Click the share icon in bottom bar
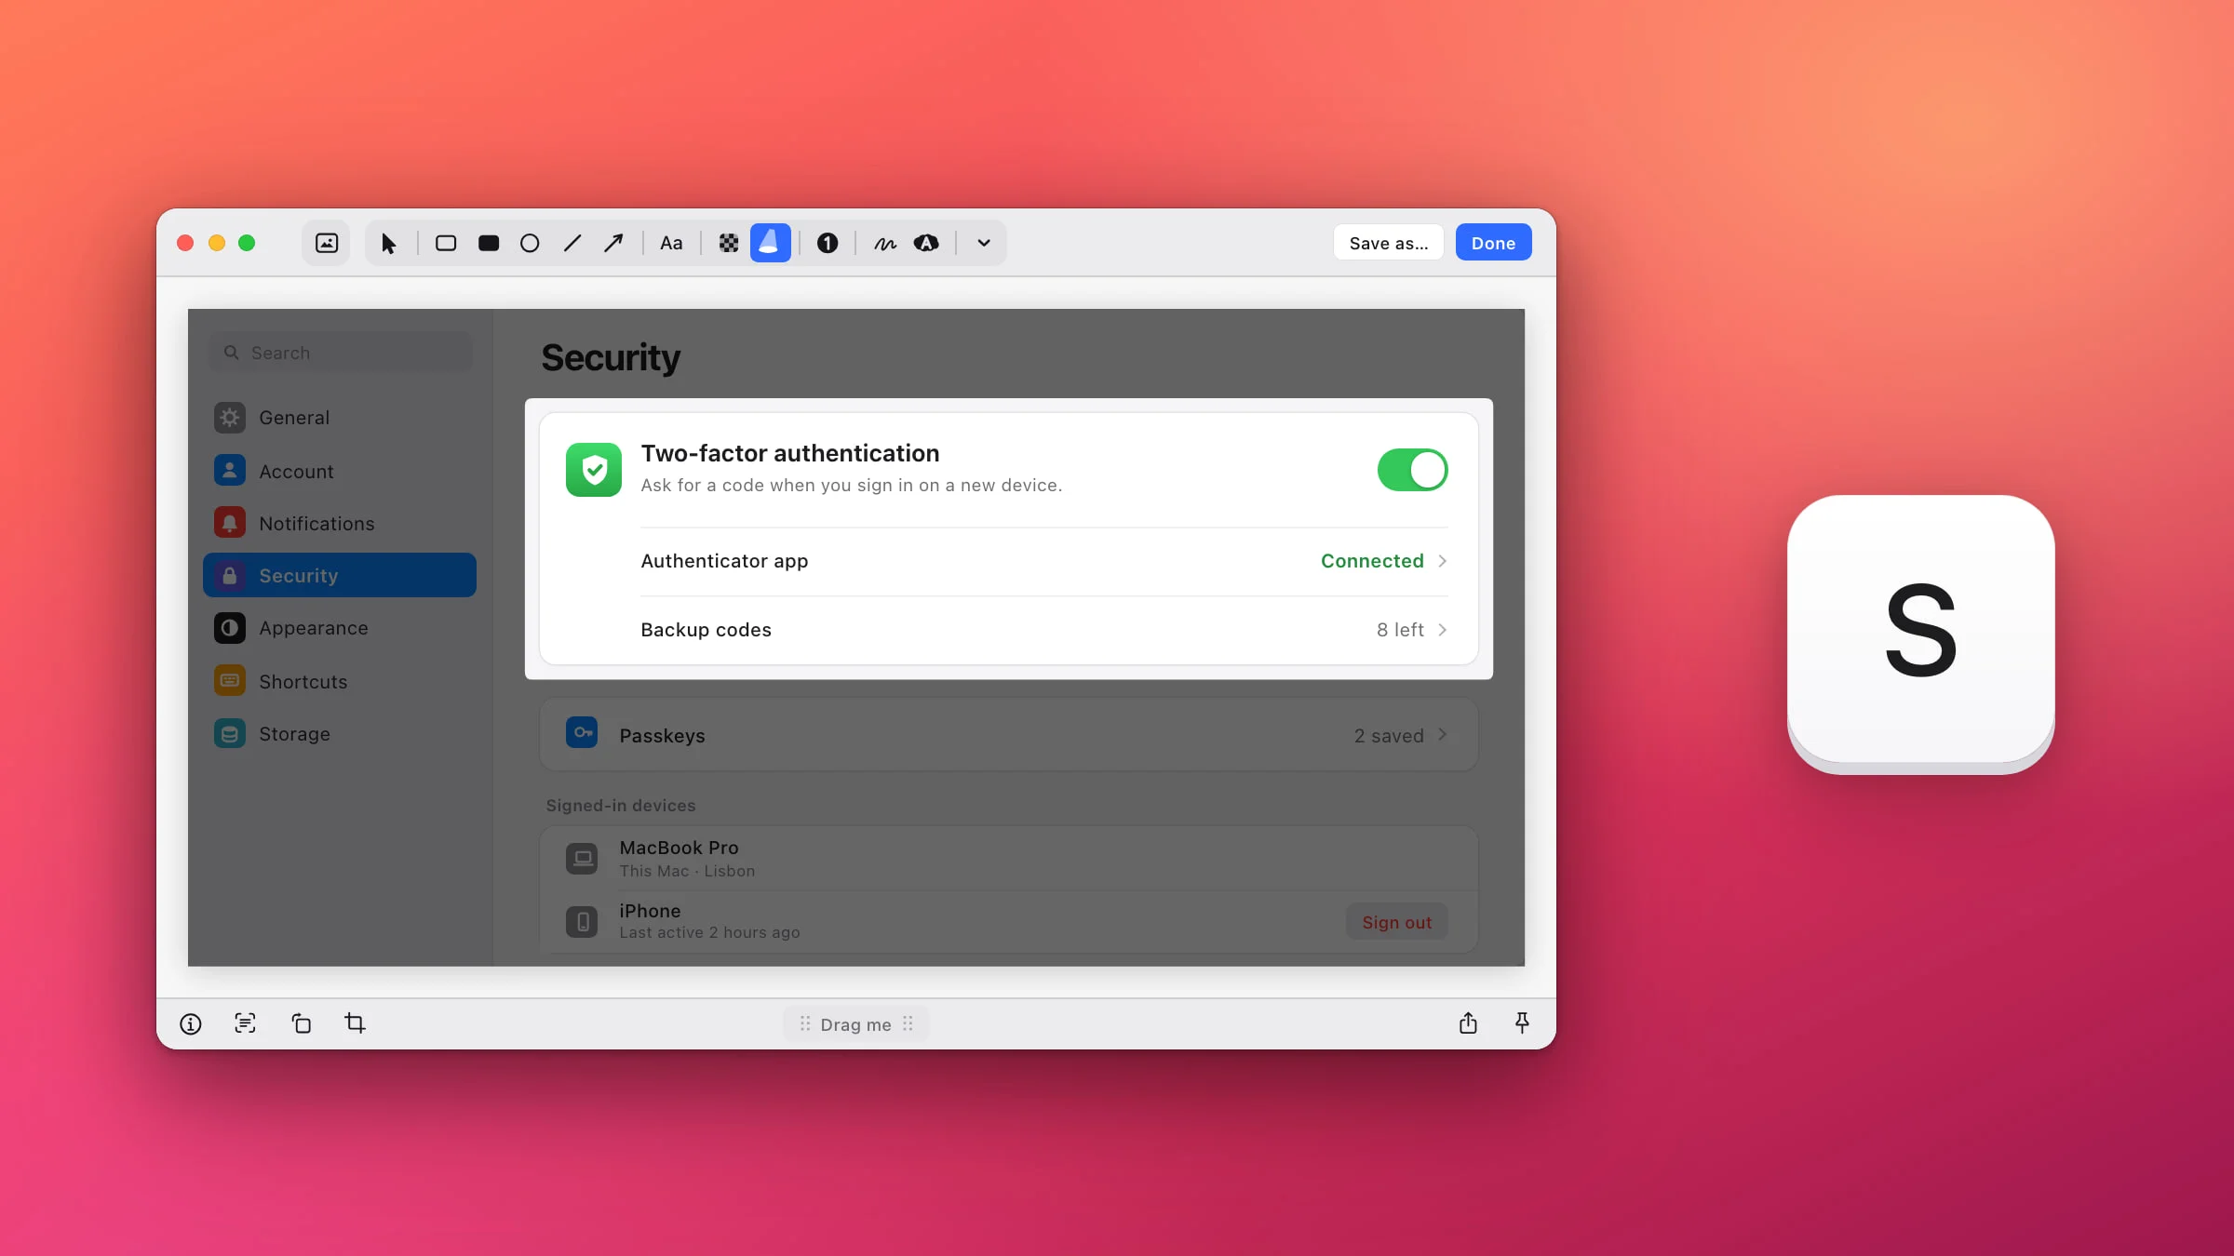The height and width of the screenshot is (1256, 2234). click(x=1468, y=1023)
